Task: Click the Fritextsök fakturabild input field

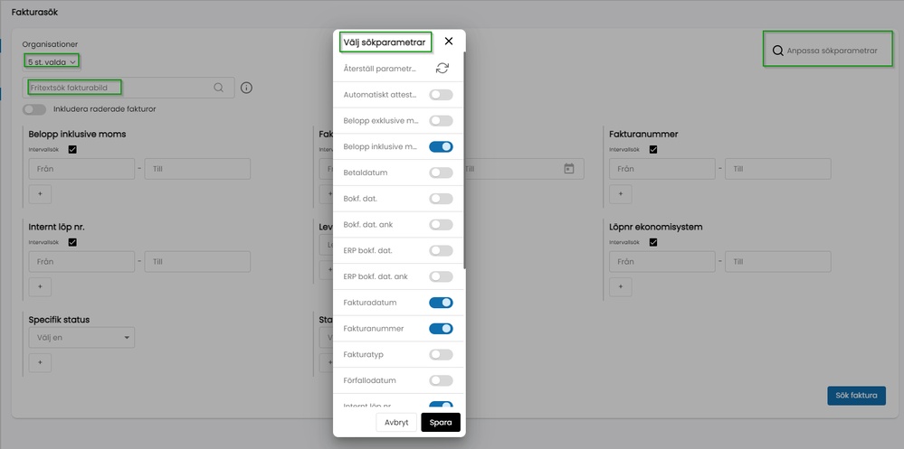Action: [118, 88]
